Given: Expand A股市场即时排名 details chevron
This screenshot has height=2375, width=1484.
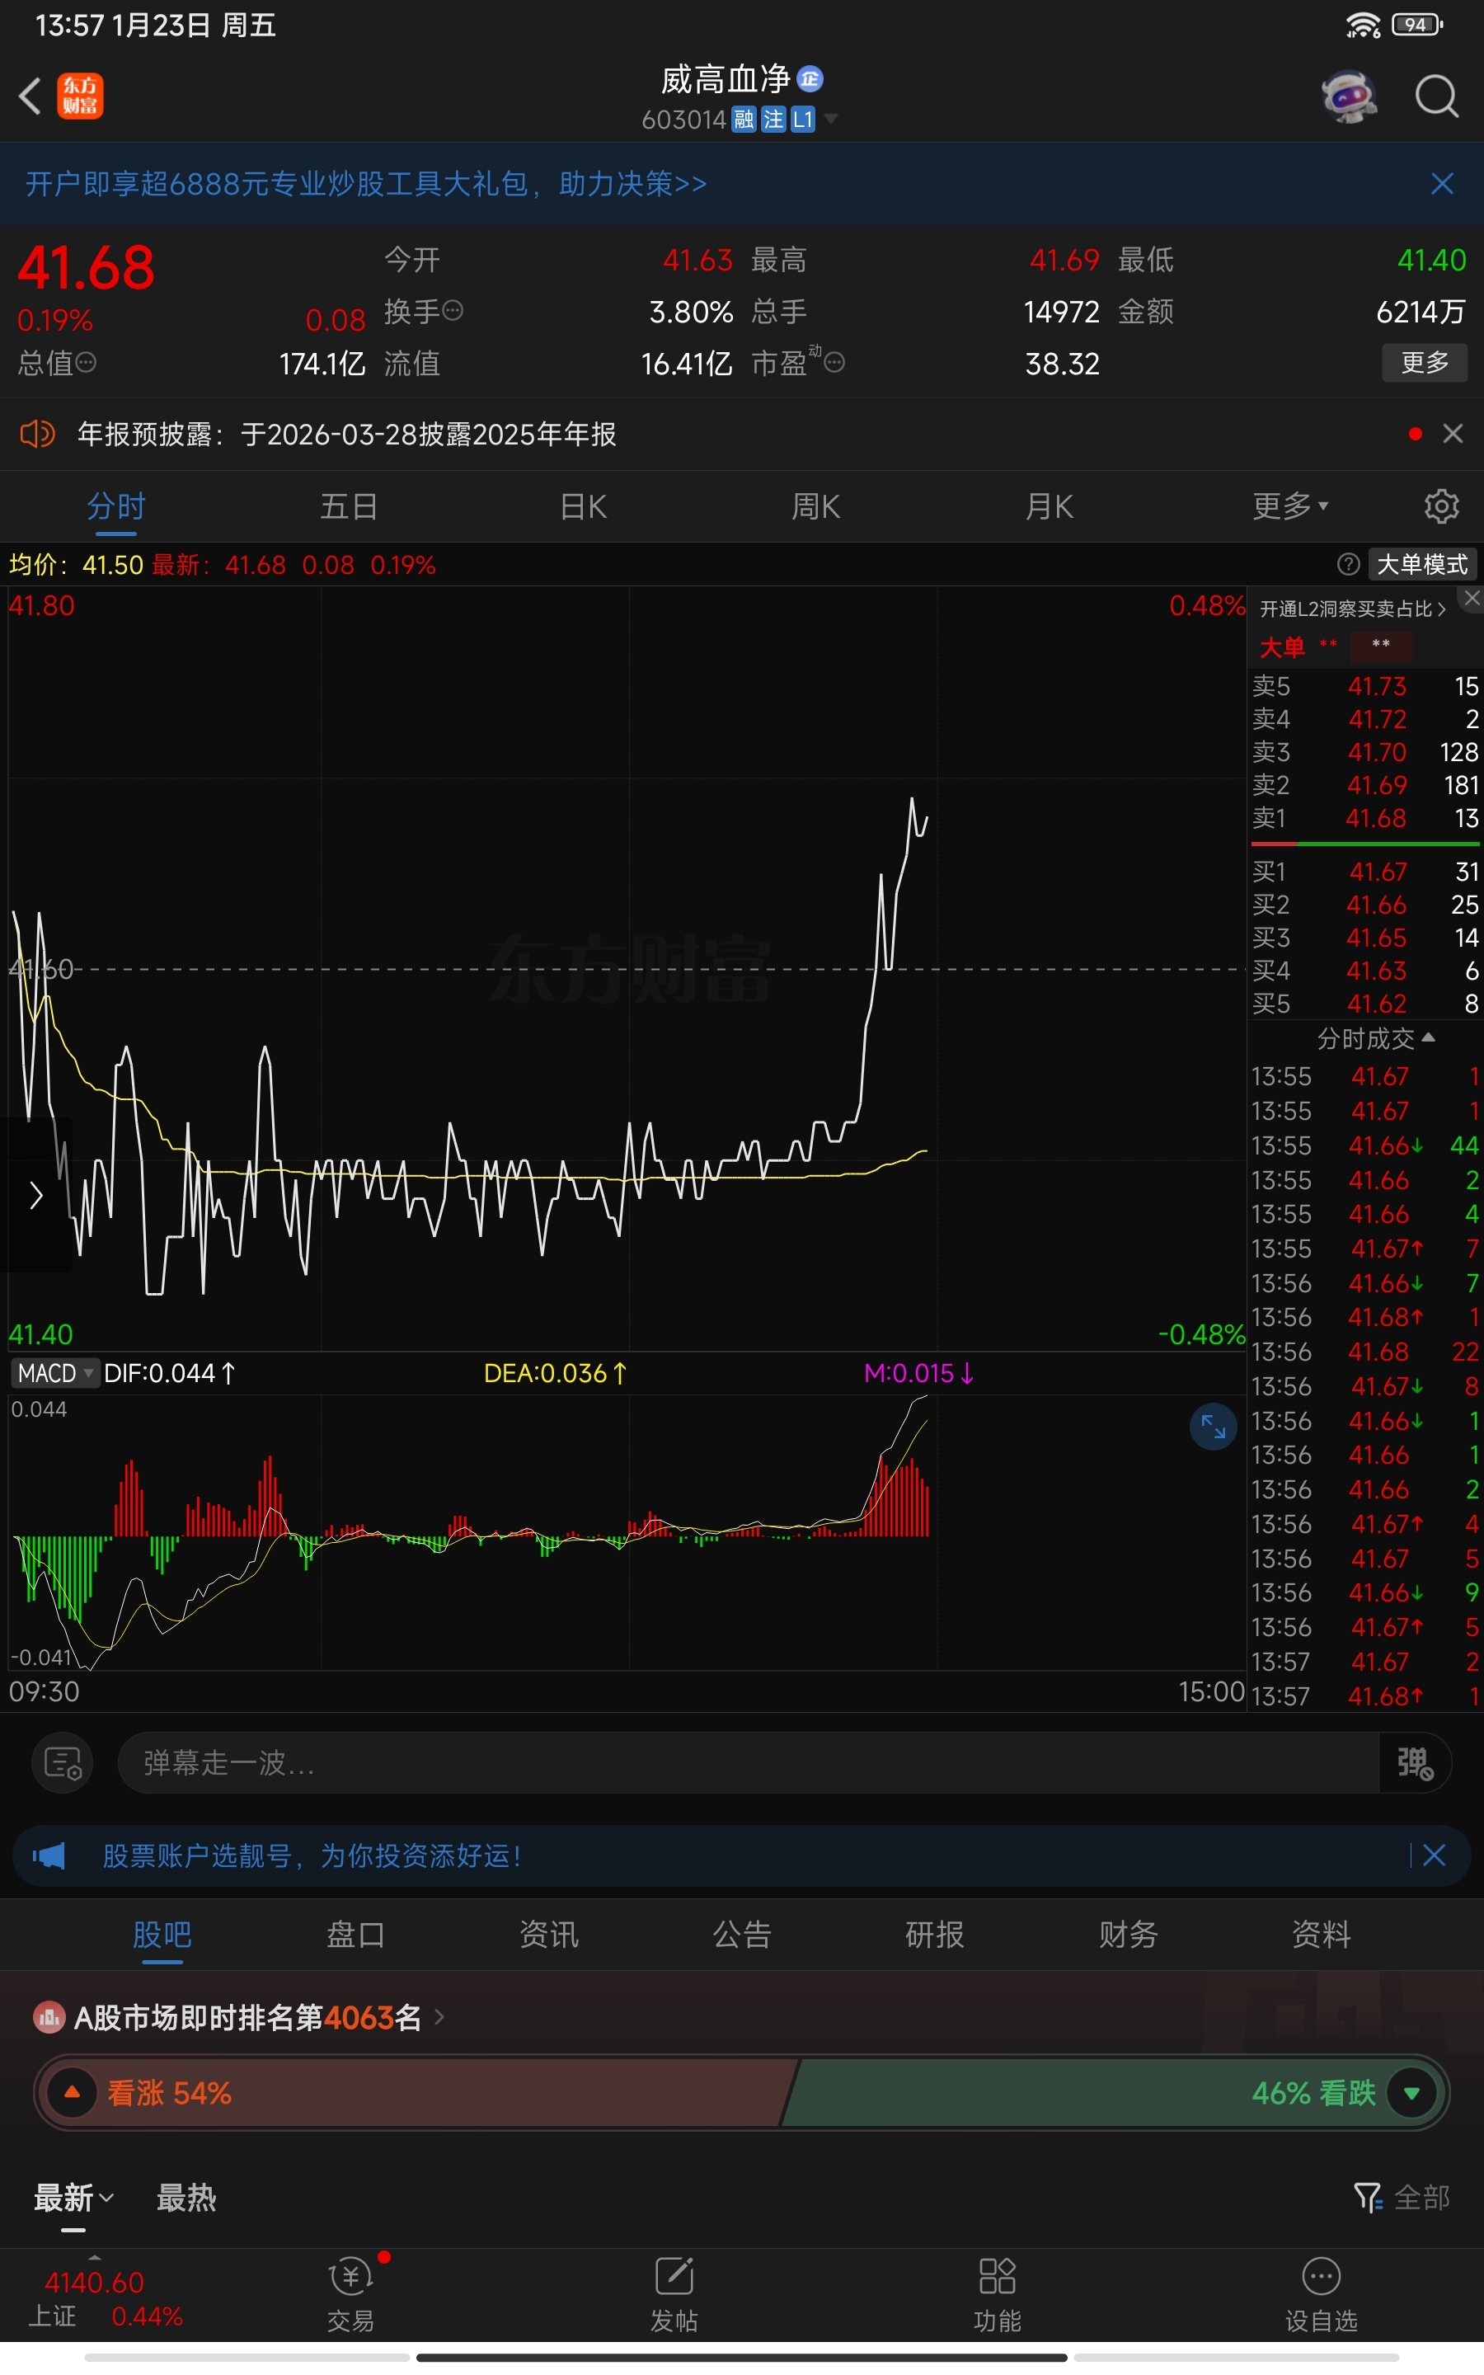Looking at the screenshot, I should [439, 2017].
